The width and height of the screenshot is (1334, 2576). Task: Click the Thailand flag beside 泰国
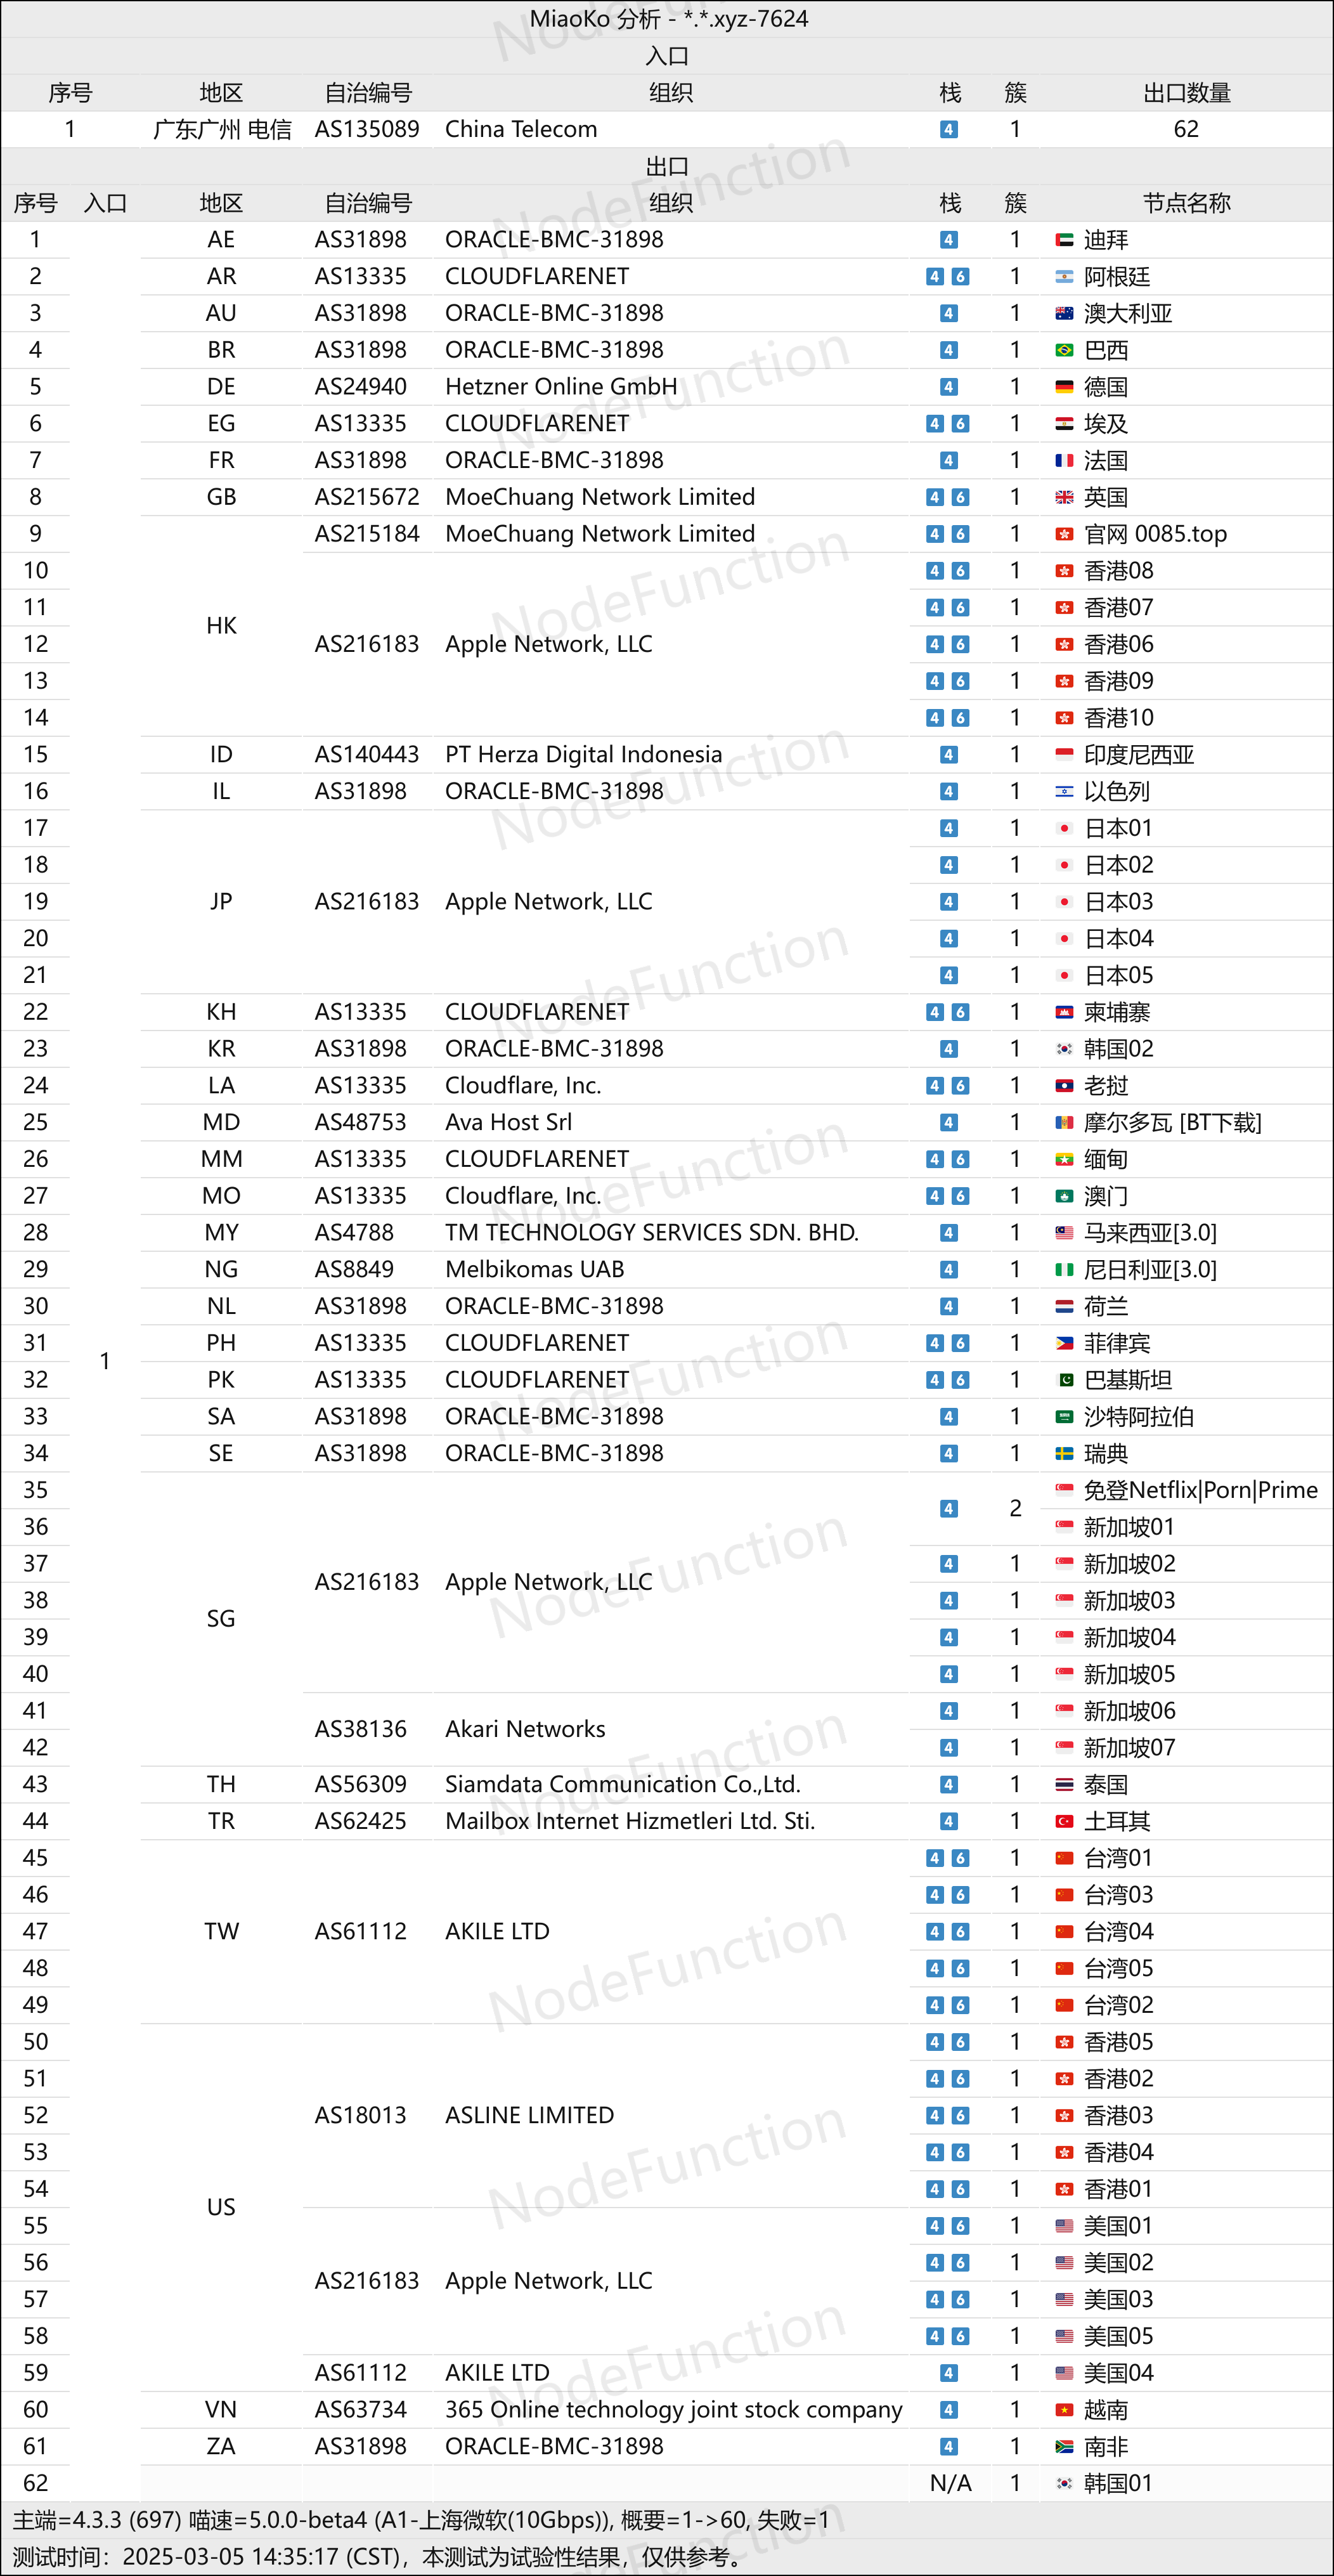pyautogui.click(x=1064, y=1784)
